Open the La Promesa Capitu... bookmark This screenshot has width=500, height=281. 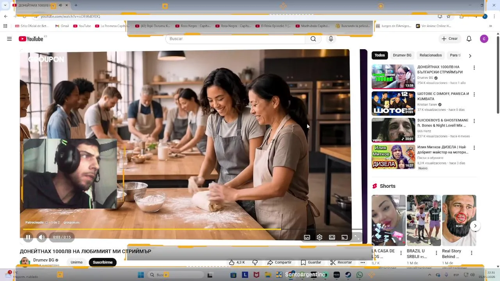click(x=112, y=26)
